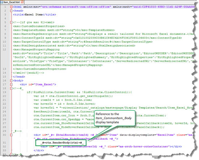Image resolution: width=199 pixels, height=160 pixels.
Task: Click data-displaytemplate="ExcelItem" attribute on line 30
Action: [x=147, y=135]
